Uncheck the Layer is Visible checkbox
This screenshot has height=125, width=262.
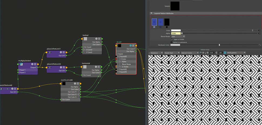172,39
